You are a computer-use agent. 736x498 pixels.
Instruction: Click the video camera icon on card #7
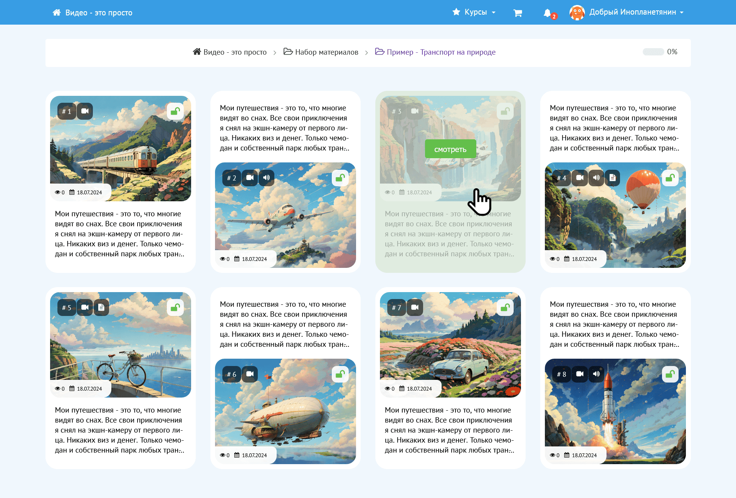[x=415, y=307]
